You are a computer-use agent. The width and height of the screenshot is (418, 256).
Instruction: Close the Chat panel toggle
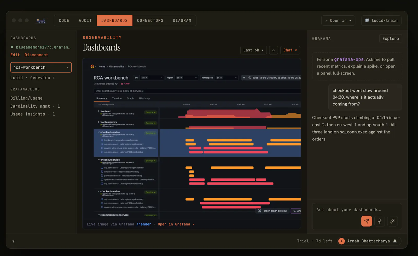290,50
